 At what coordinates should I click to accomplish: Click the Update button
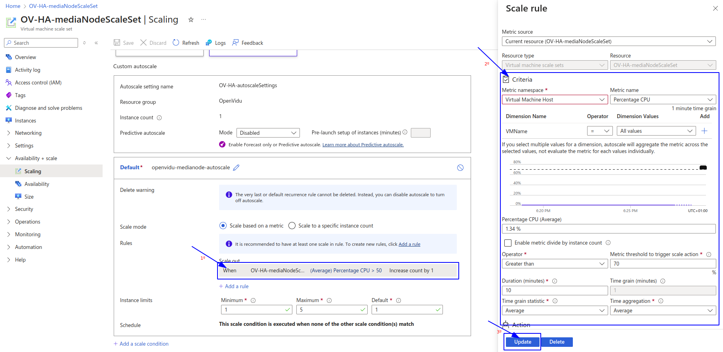tap(523, 342)
